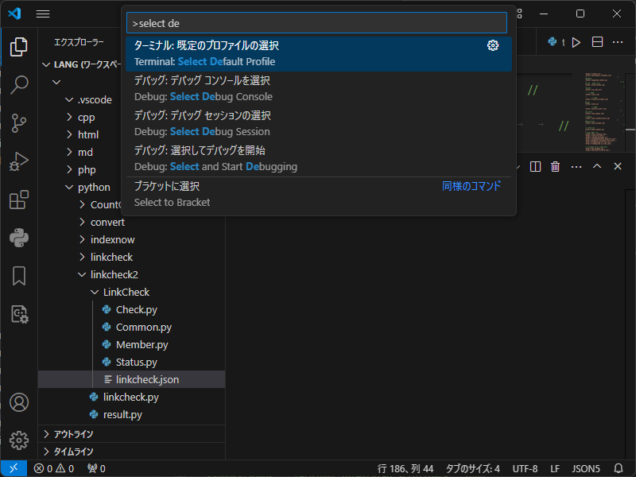The width and height of the screenshot is (636, 477).
Task: Split the editor with layout icon
Action: (x=598, y=42)
